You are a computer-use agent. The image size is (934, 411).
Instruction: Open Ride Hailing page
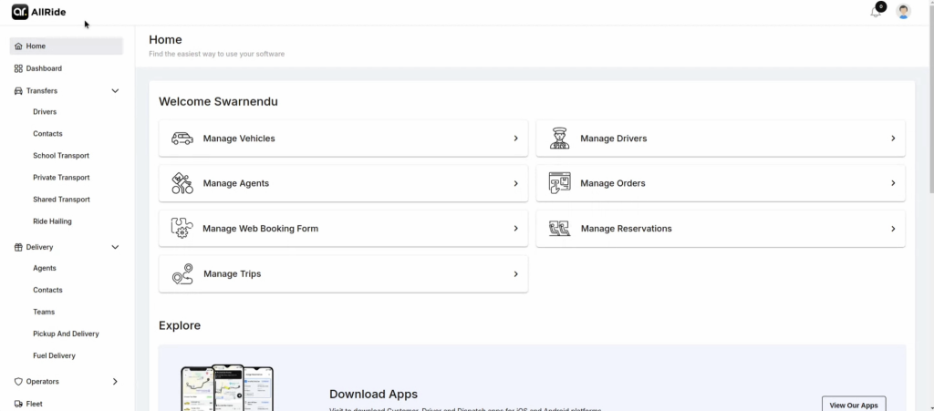pos(52,221)
